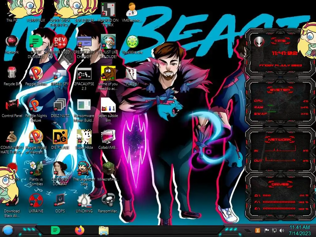The height and width of the screenshot is (237, 316).
Task: Open File Explorer from the taskbar
Action: click(x=104, y=230)
